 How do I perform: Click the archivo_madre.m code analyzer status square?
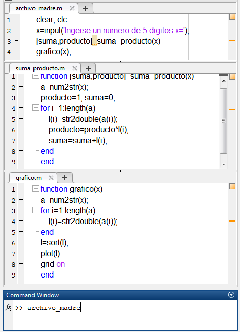coord(232,17)
